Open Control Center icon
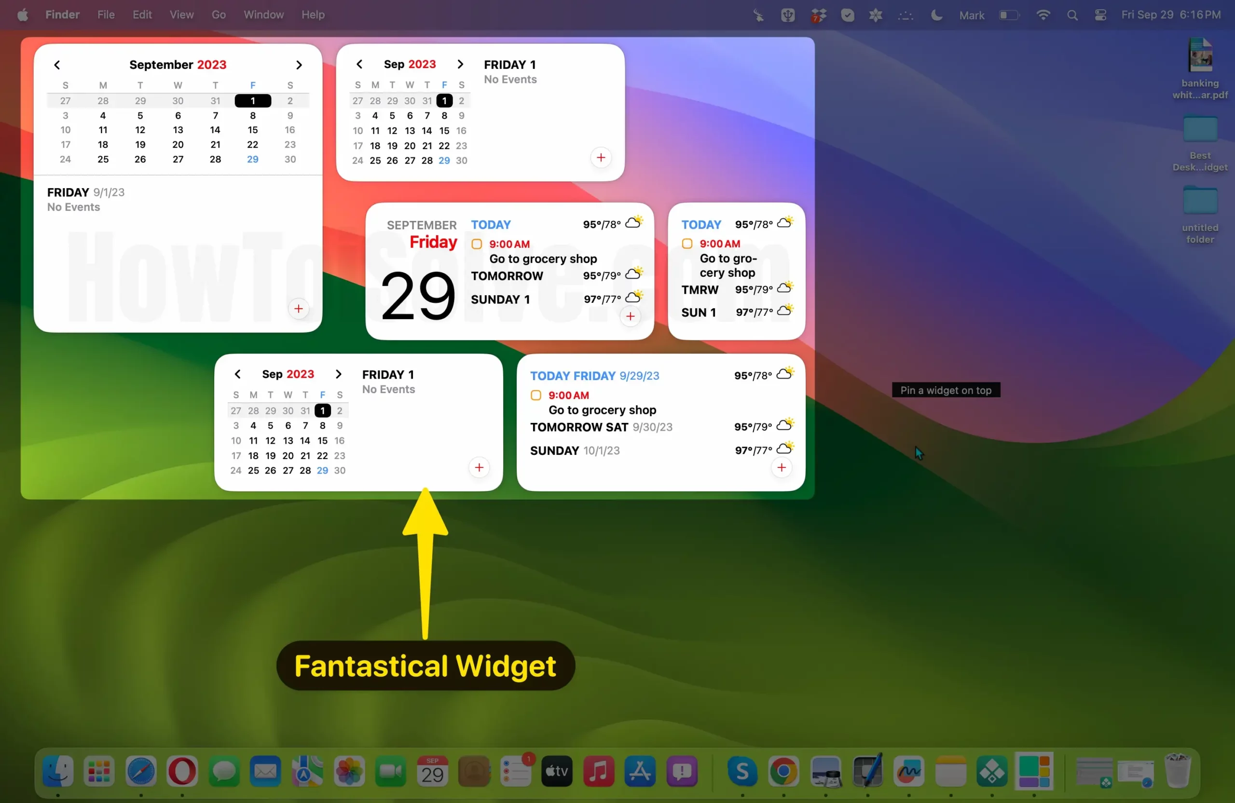1235x803 pixels. 1100,15
